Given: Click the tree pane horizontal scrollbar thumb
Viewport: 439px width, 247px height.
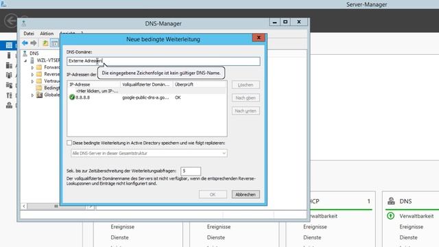Looking at the screenshot, I should pos(56,206).
